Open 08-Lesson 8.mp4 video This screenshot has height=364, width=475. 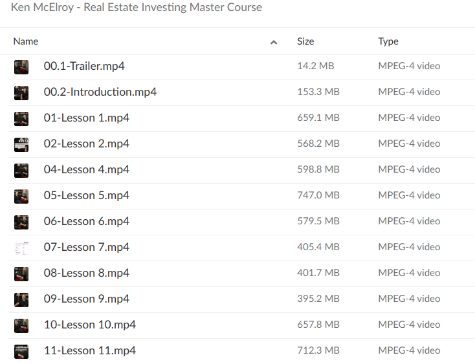pos(87,273)
